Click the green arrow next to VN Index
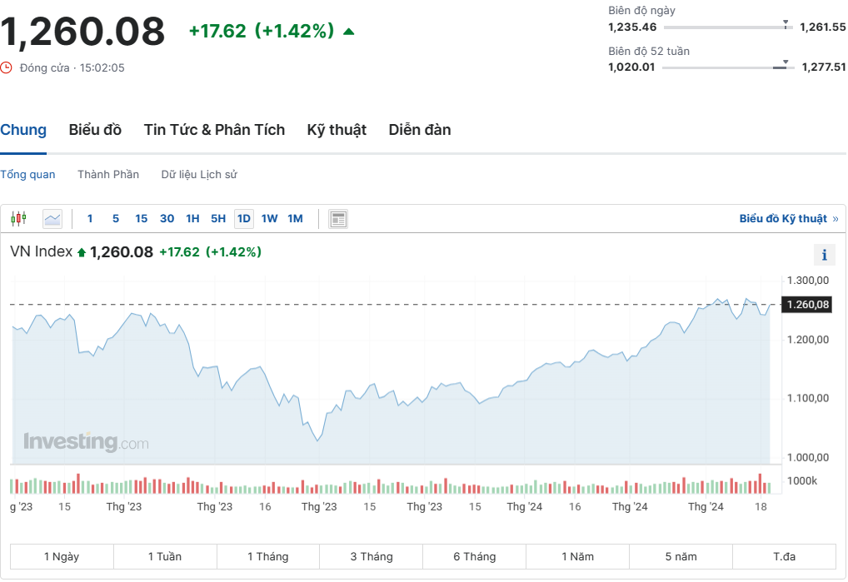Image resolution: width=848 pixels, height=582 pixels. click(82, 252)
